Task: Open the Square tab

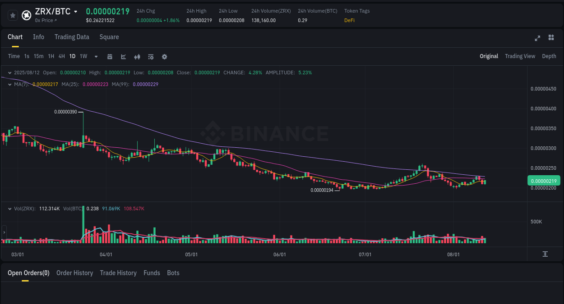Action: pos(109,37)
